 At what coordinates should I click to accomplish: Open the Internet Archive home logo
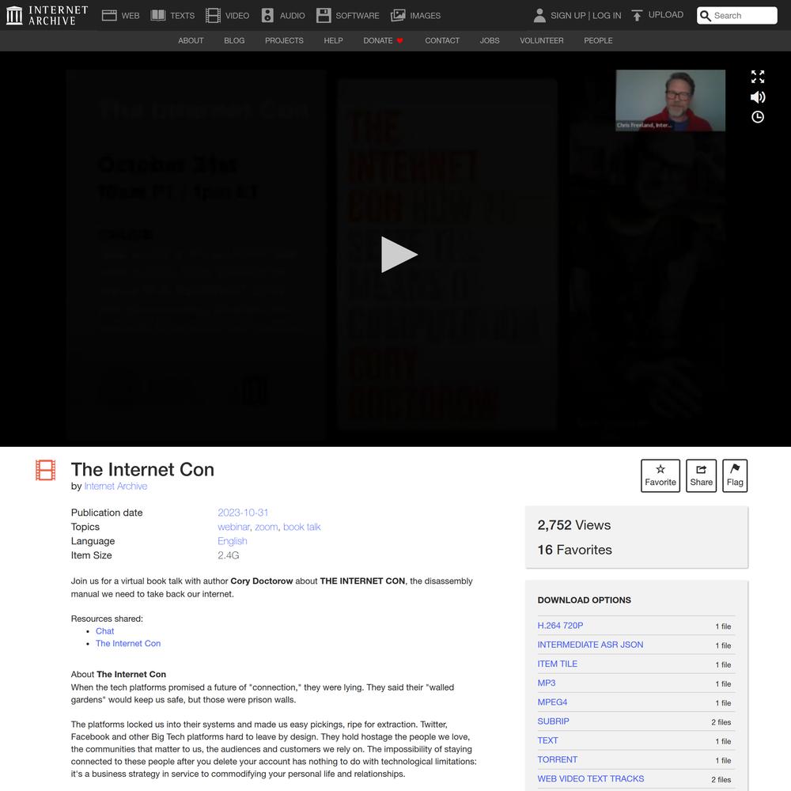(x=47, y=15)
